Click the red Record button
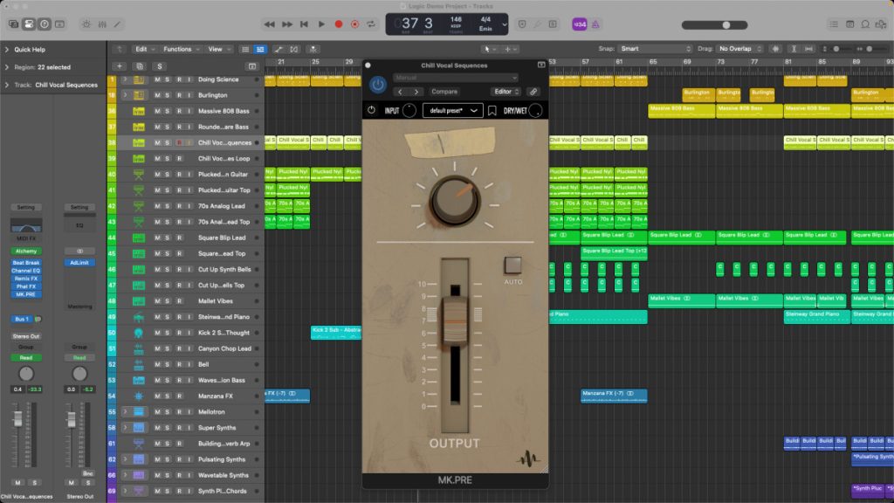 pyautogui.click(x=338, y=24)
